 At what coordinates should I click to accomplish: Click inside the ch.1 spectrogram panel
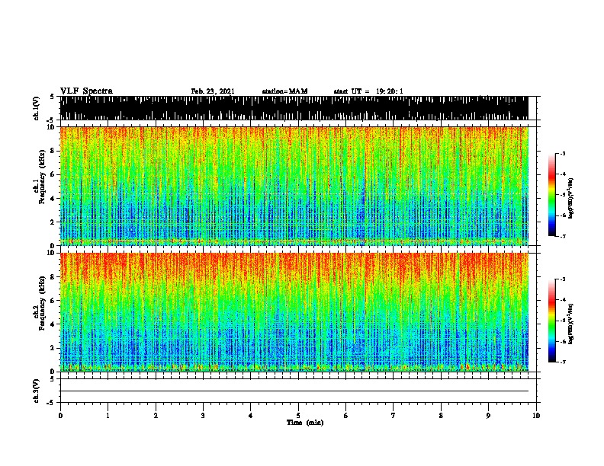click(x=294, y=186)
